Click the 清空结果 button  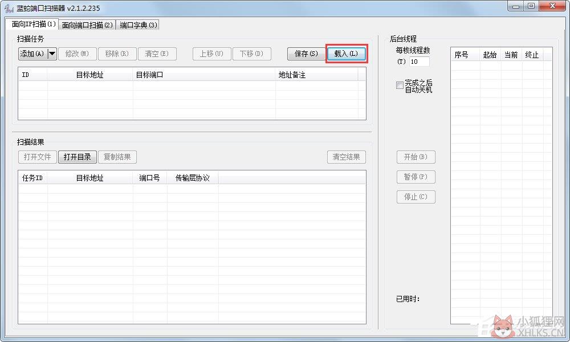[347, 157]
